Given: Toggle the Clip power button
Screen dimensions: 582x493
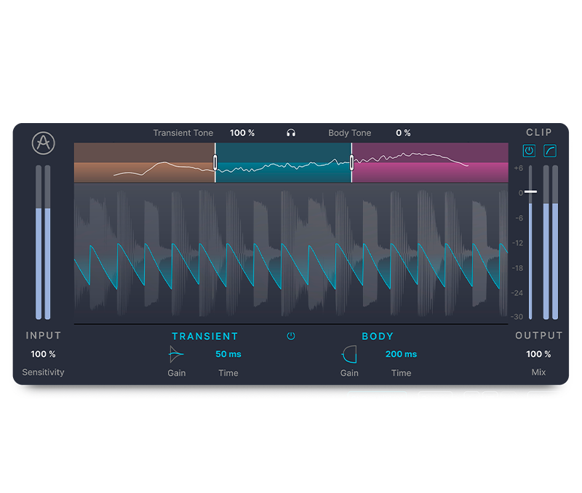Looking at the screenshot, I should 529,151.
